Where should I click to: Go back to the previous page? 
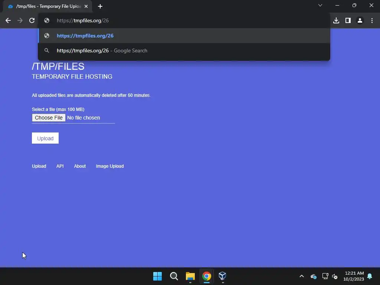click(x=8, y=21)
